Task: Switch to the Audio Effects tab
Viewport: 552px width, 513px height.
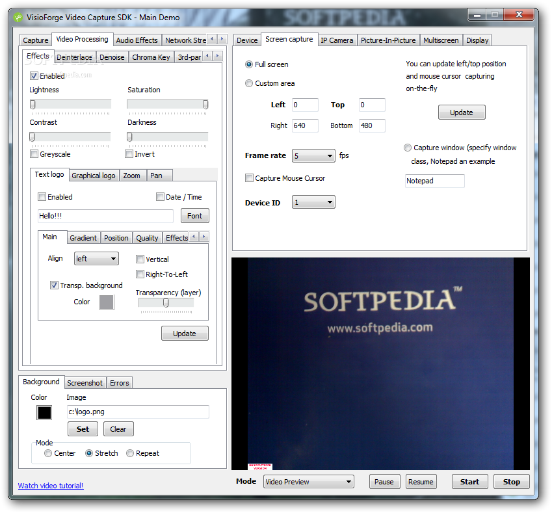Action: [x=137, y=40]
